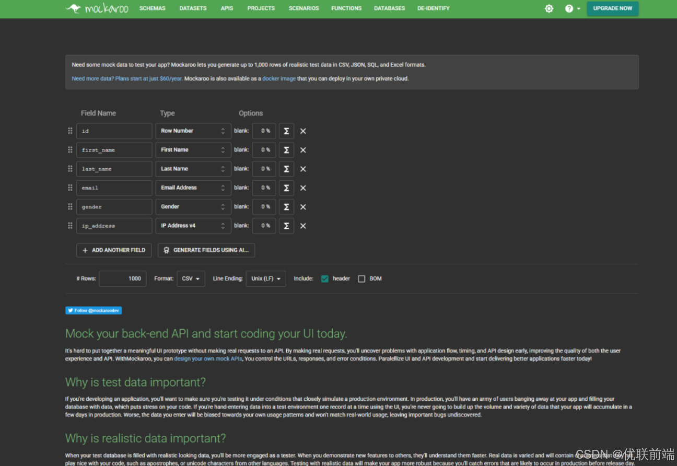
Task: Grab the drag handle for email row
Action: pos(70,188)
